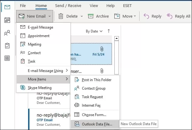The image size is (192, 130).
Task: Click the message list scrollbar thumb
Action: point(116,57)
